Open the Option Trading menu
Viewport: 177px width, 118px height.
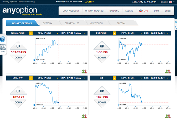(x=94, y=11)
